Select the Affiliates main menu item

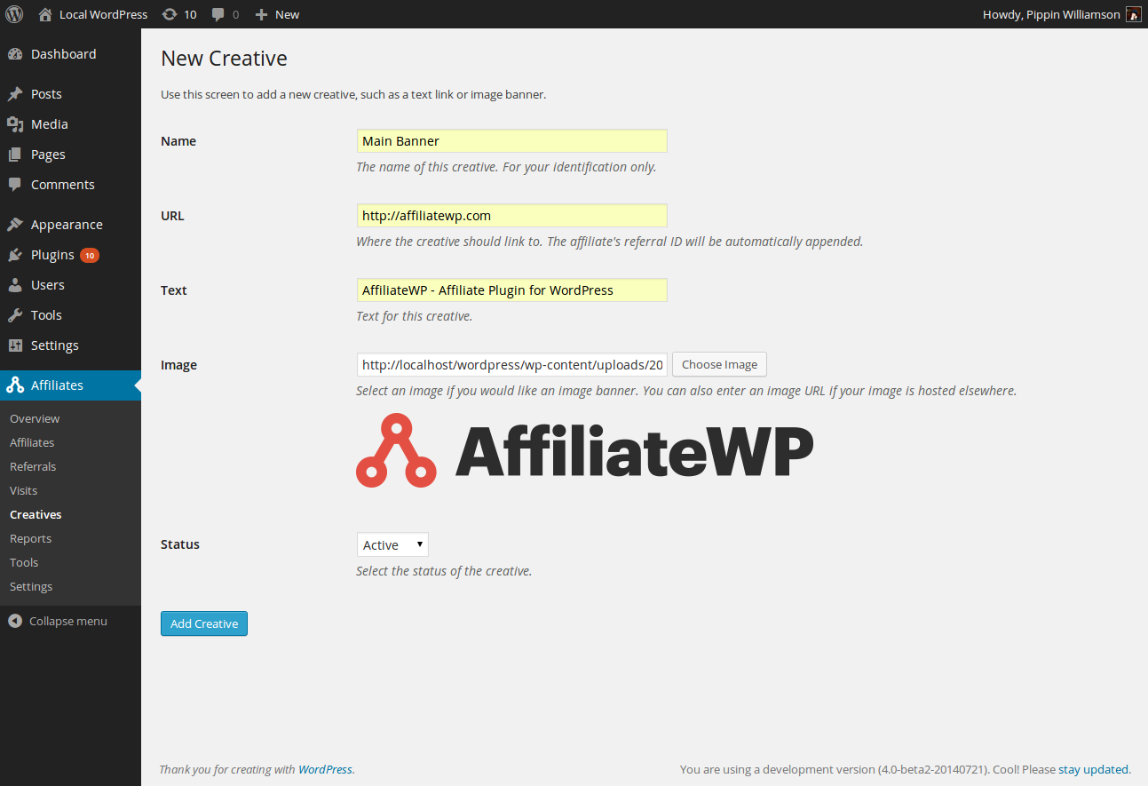(70, 385)
